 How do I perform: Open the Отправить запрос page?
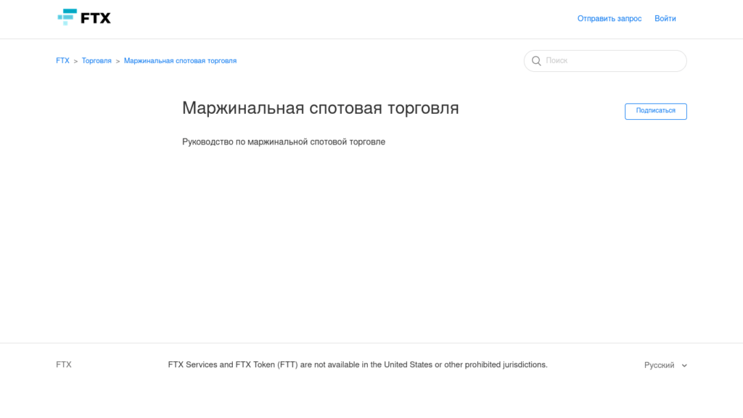tap(609, 19)
